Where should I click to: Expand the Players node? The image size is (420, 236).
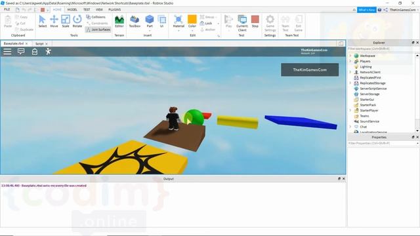click(x=350, y=61)
